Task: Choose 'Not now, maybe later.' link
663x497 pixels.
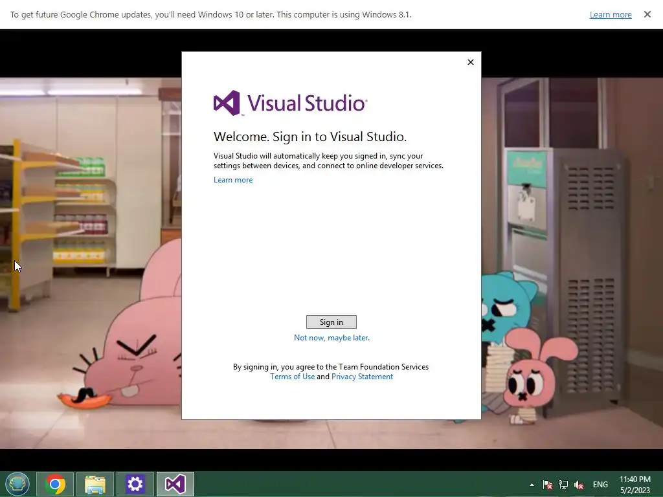Action: (331, 338)
